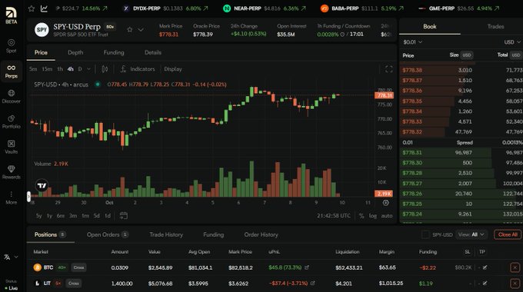Image resolution: width=523 pixels, height=292 pixels.
Task: Favorite the SPY-USD Perp market
Action: [129, 30]
